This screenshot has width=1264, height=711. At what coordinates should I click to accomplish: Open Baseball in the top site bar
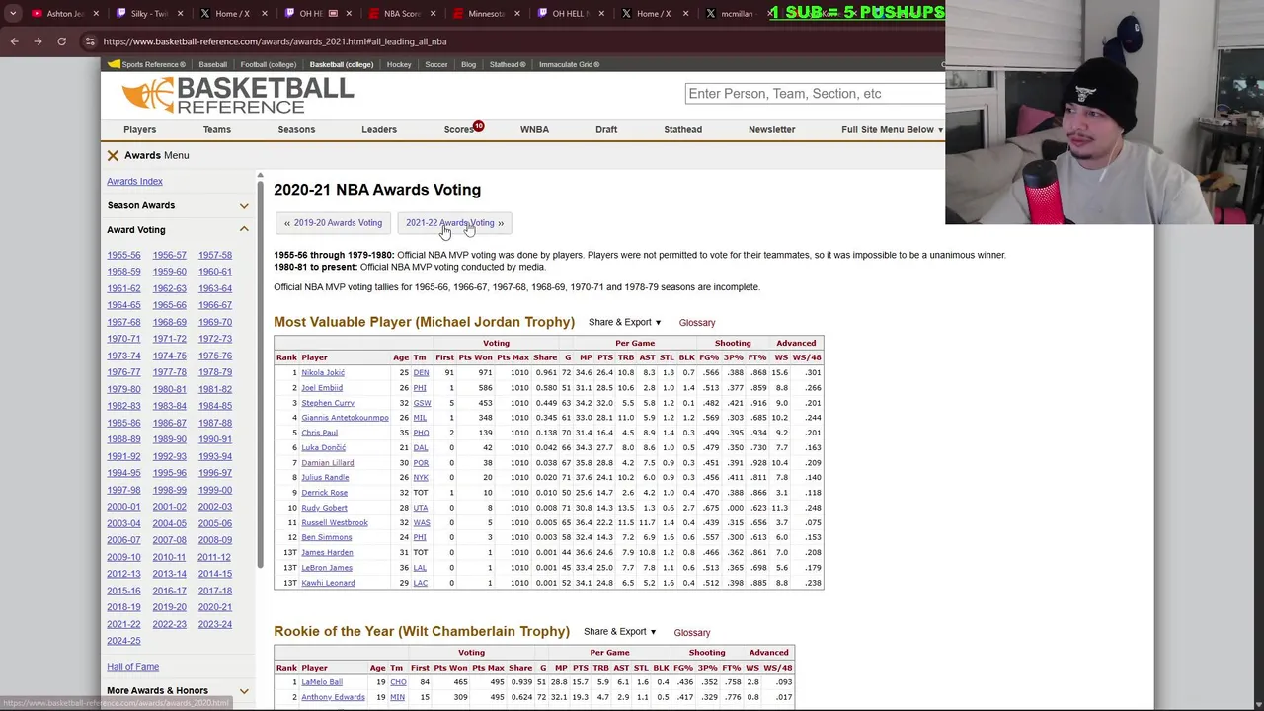tap(212, 64)
